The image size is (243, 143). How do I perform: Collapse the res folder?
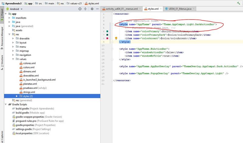click(x=9, y=34)
